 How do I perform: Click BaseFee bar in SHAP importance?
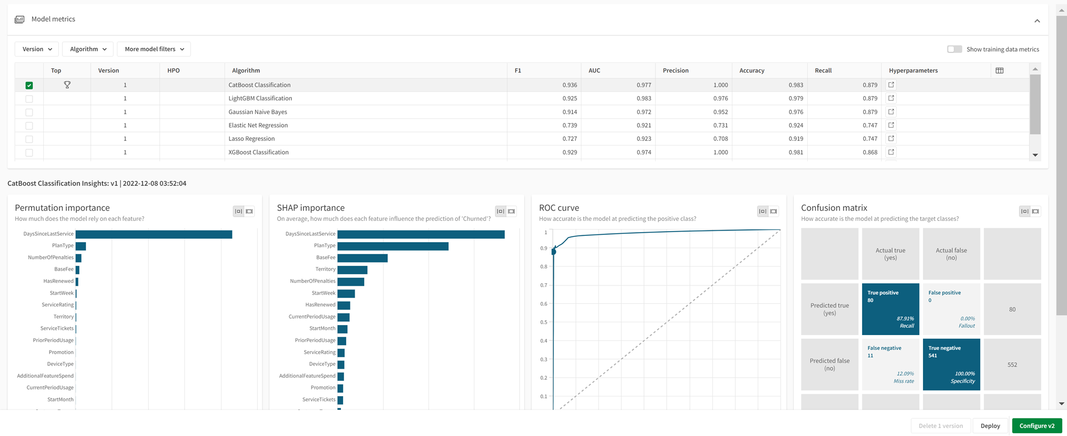362,258
